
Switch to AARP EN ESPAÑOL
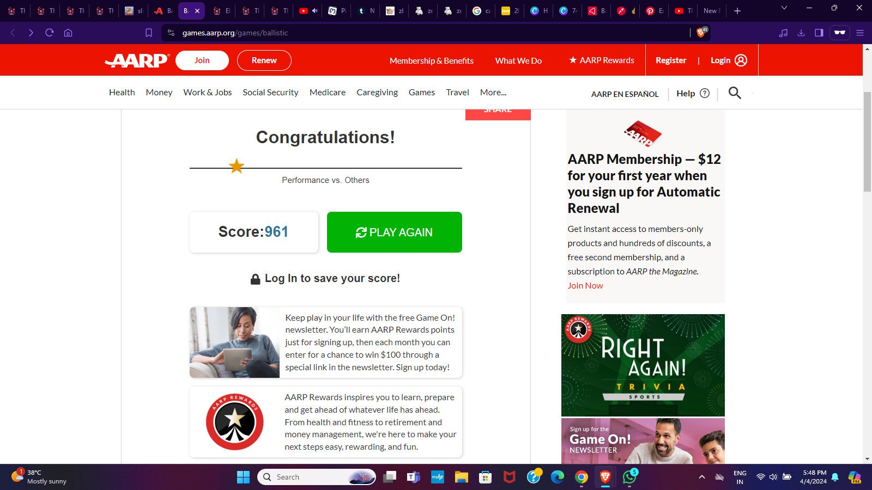click(x=625, y=94)
